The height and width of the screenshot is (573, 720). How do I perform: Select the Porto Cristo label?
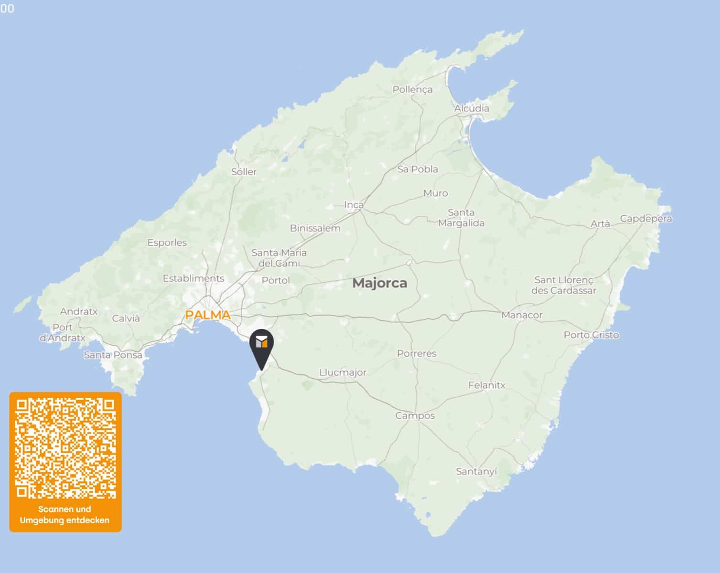[x=591, y=335]
